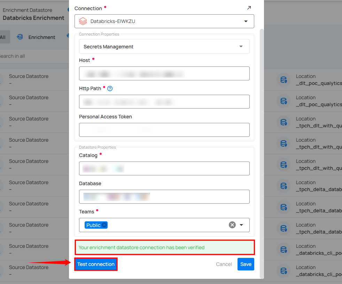Select the Enrichment tab in background
The width and height of the screenshot is (342, 284).
click(36, 37)
